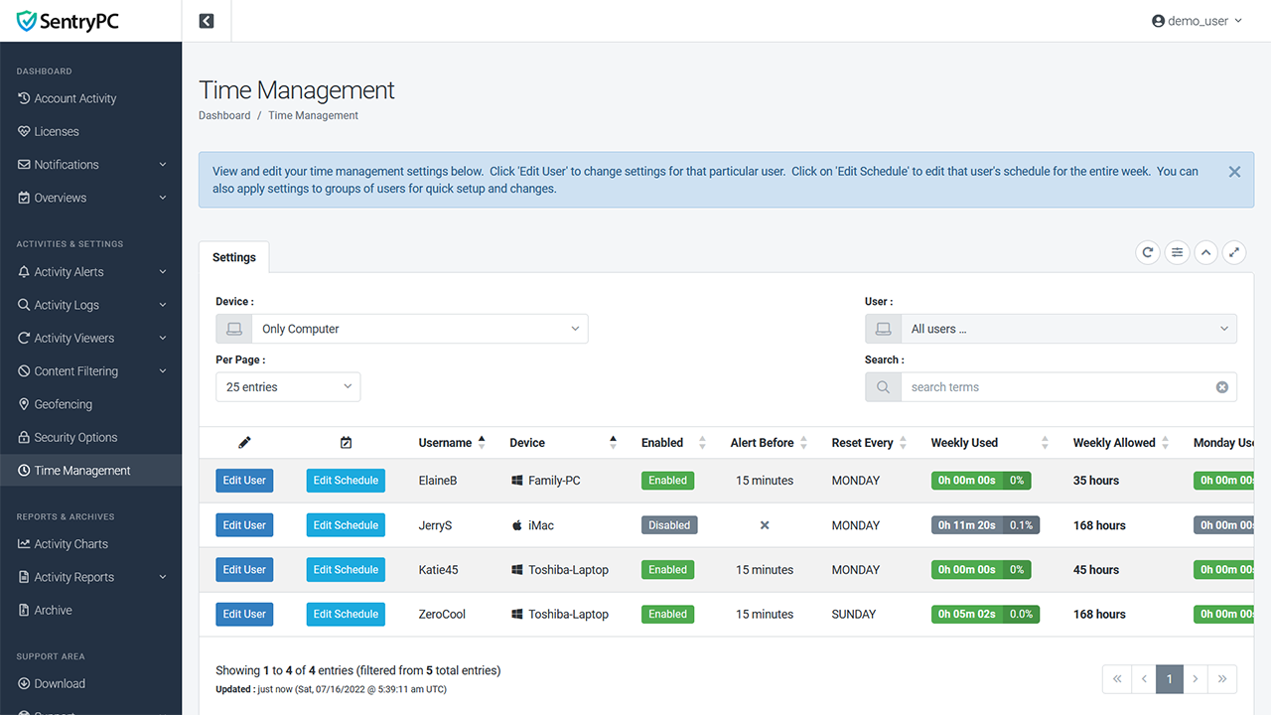Image resolution: width=1271 pixels, height=715 pixels.
Task: Click the SentryPC shield logo
Action: click(x=69, y=21)
